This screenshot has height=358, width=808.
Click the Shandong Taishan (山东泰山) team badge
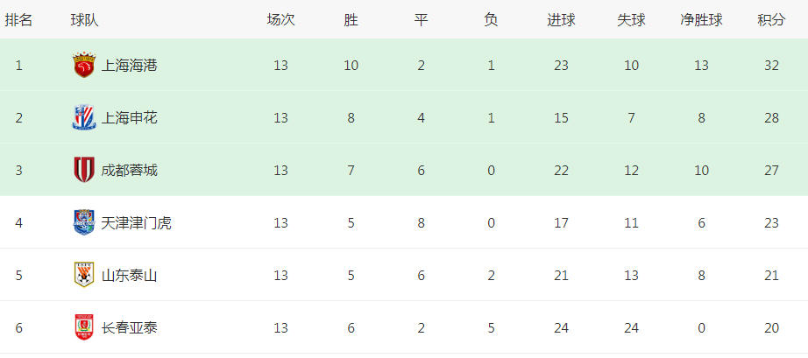click(84, 275)
